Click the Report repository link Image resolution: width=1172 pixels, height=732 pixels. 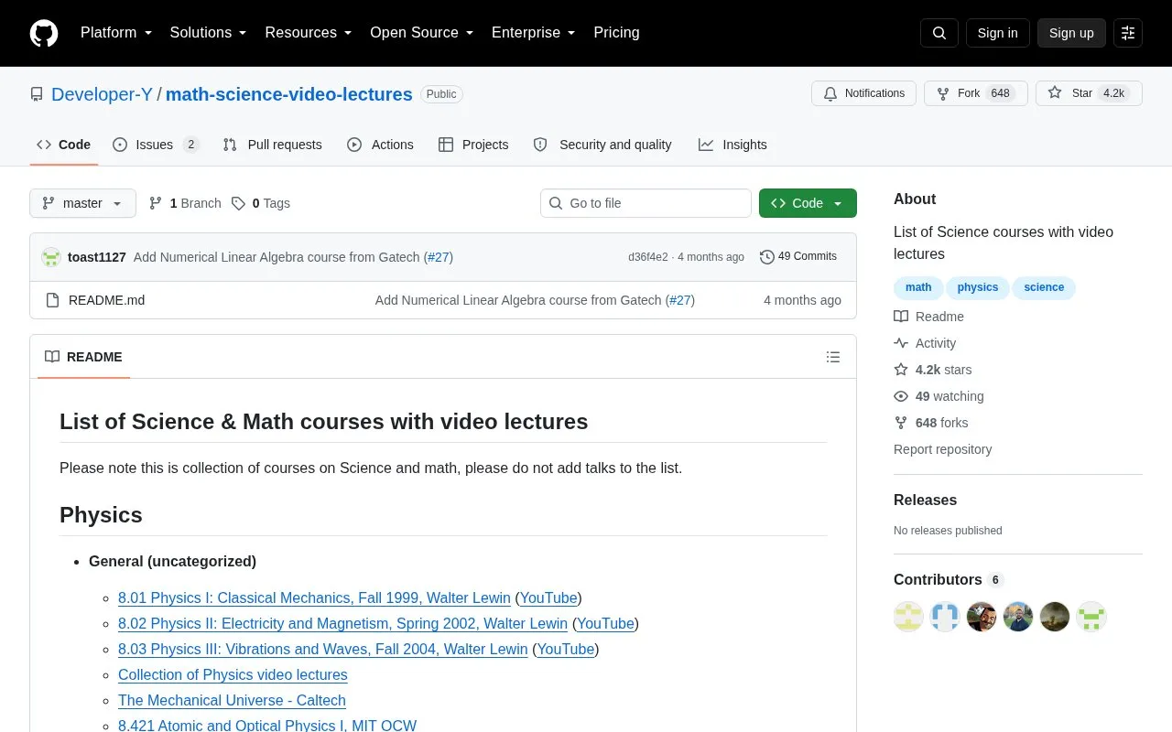point(942,449)
